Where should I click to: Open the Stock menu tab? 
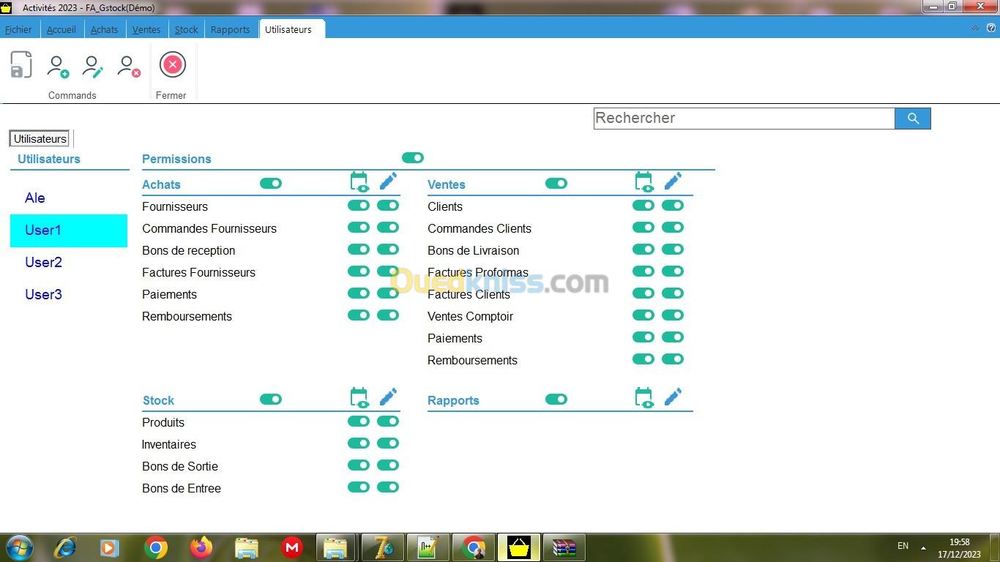(x=186, y=30)
